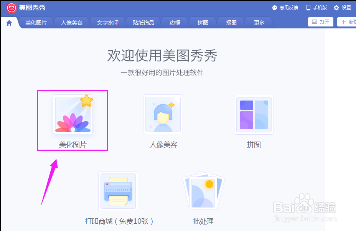Switch to the 美化图片 tab

click(36, 23)
